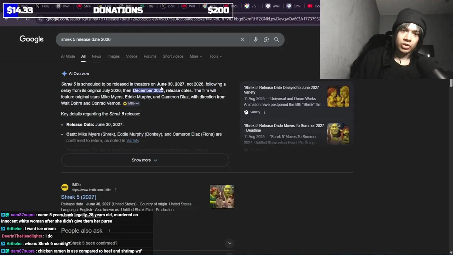Click the streamer's webcam feed
453x255 pixels.
coord(386,39)
